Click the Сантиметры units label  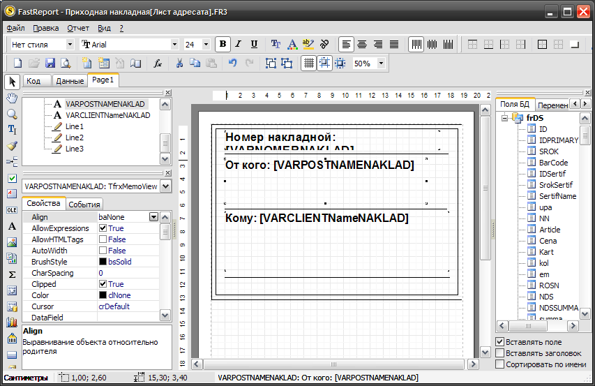point(25,378)
